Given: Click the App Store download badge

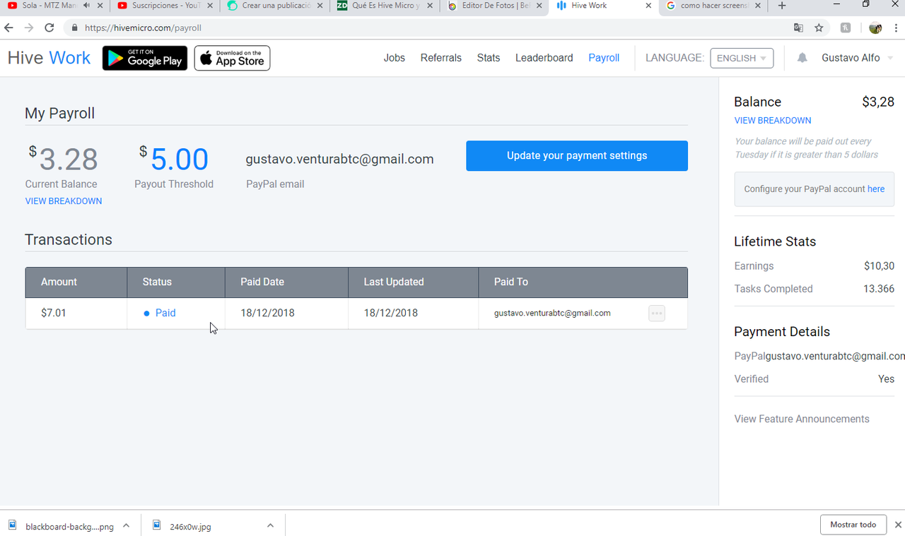Looking at the screenshot, I should [x=232, y=58].
